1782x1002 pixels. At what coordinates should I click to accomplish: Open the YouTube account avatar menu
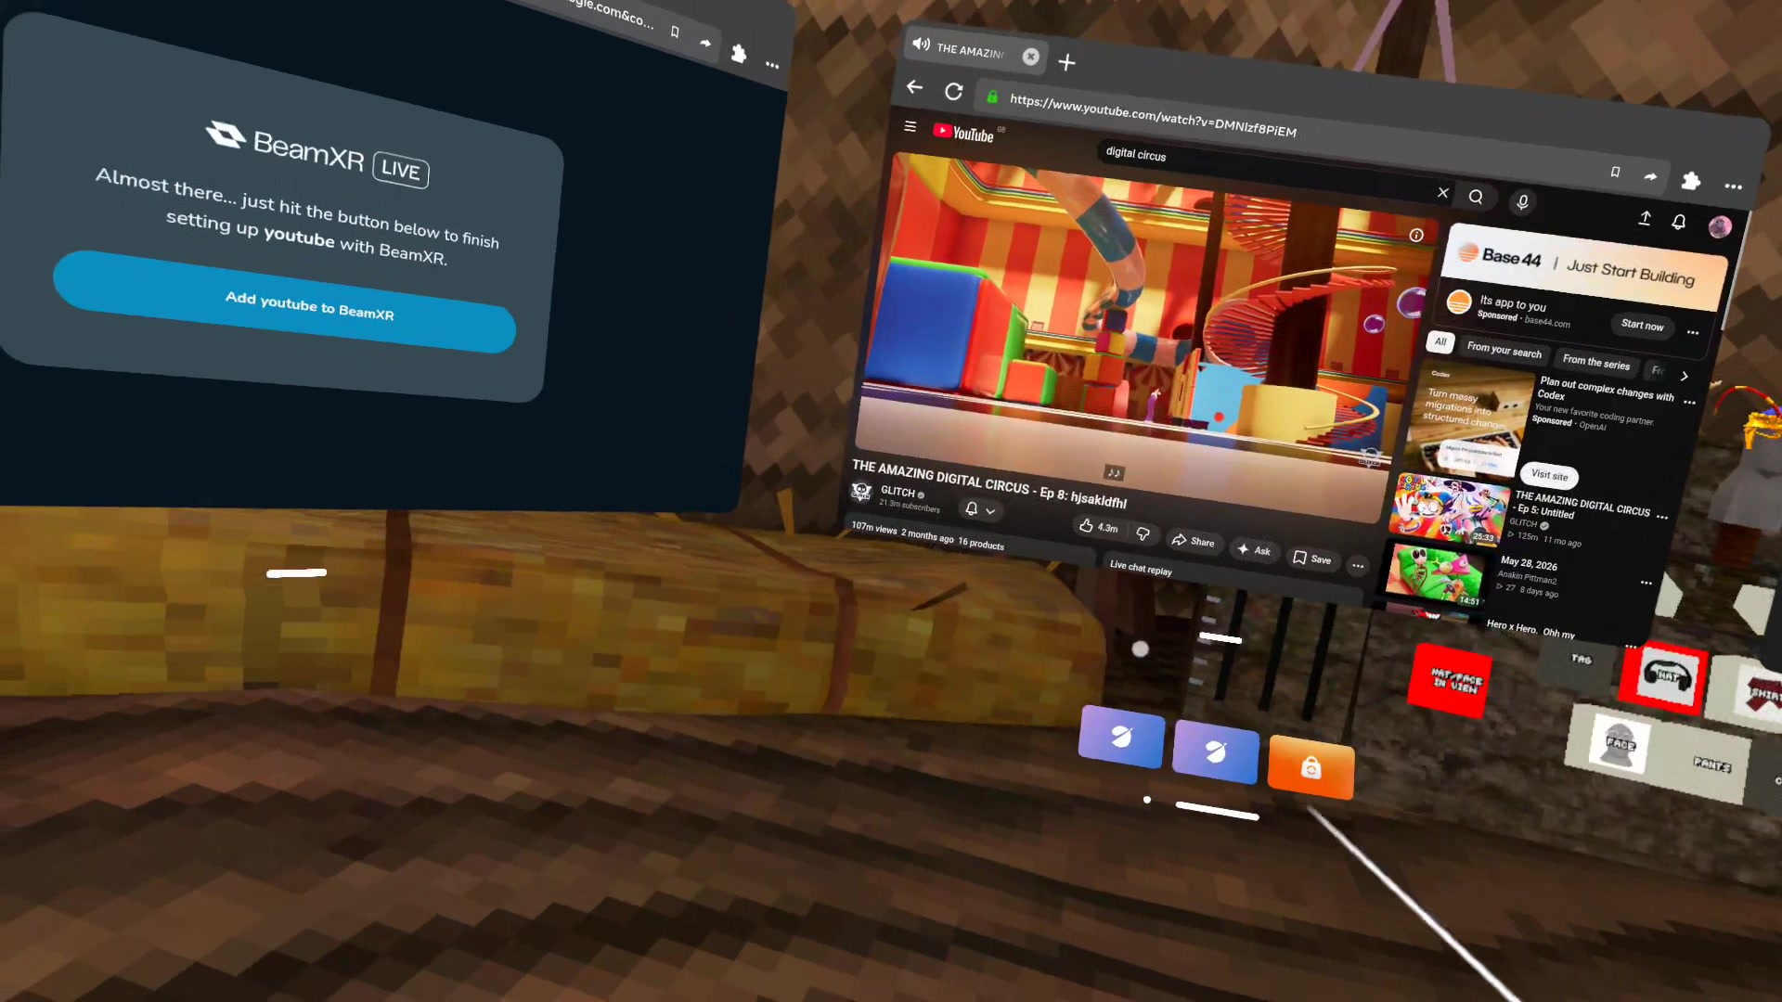click(x=1720, y=226)
